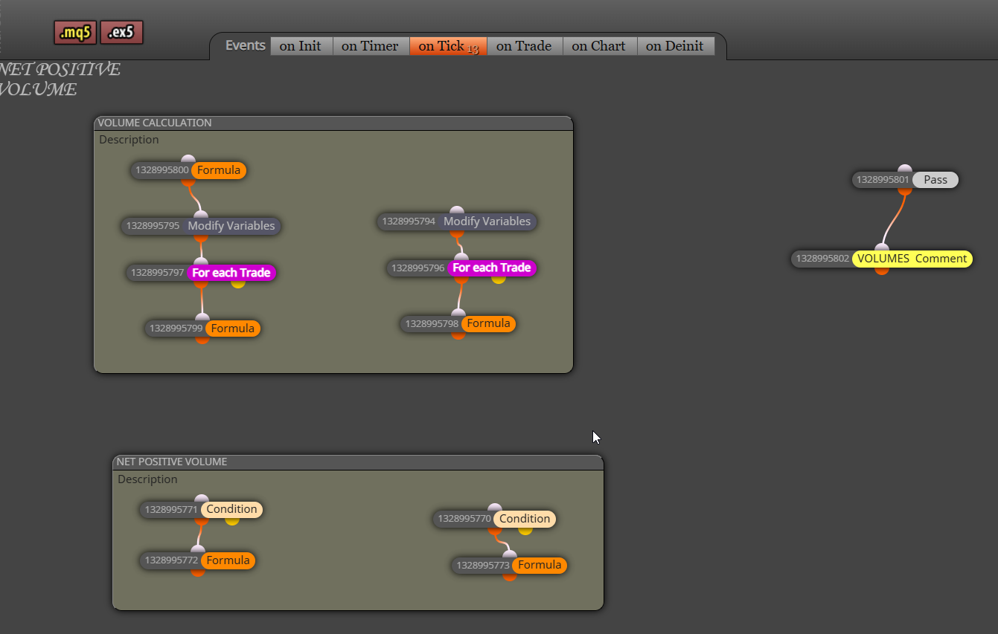Compile project with the .ex5 button
This screenshot has width=998, height=634.
121,33
